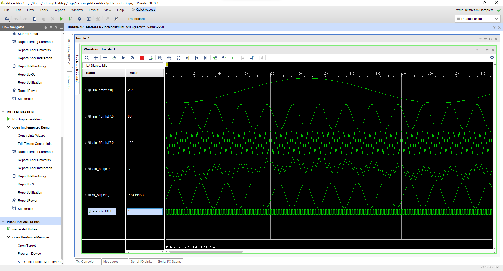The image size is (503, 271).
Task: Click the Next transition icon
Action: (224, 58)
